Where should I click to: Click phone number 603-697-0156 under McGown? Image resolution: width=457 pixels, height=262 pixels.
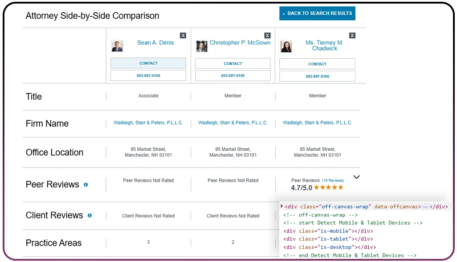[x=233, y=76]
